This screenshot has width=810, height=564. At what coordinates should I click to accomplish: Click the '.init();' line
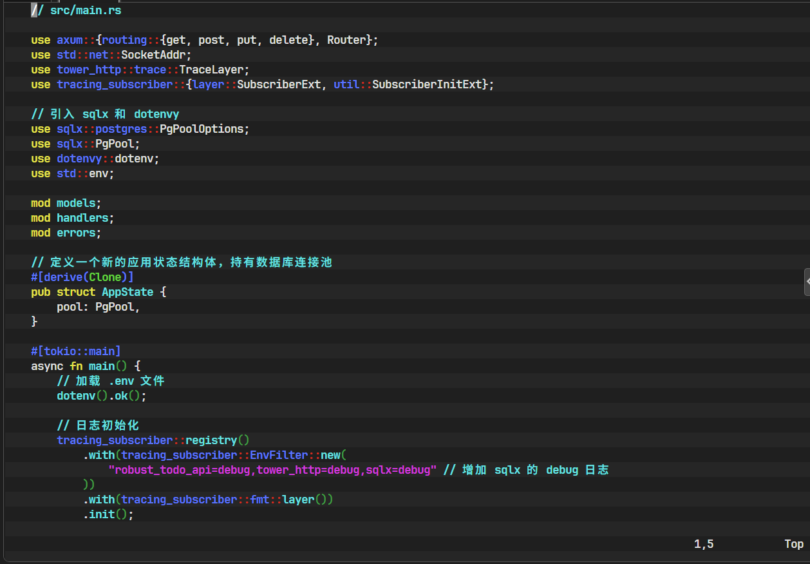tap(108, 514)
